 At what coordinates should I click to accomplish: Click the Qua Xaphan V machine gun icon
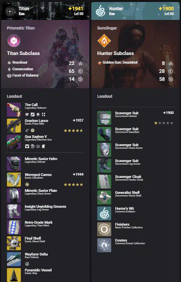[x=14, y=141]
